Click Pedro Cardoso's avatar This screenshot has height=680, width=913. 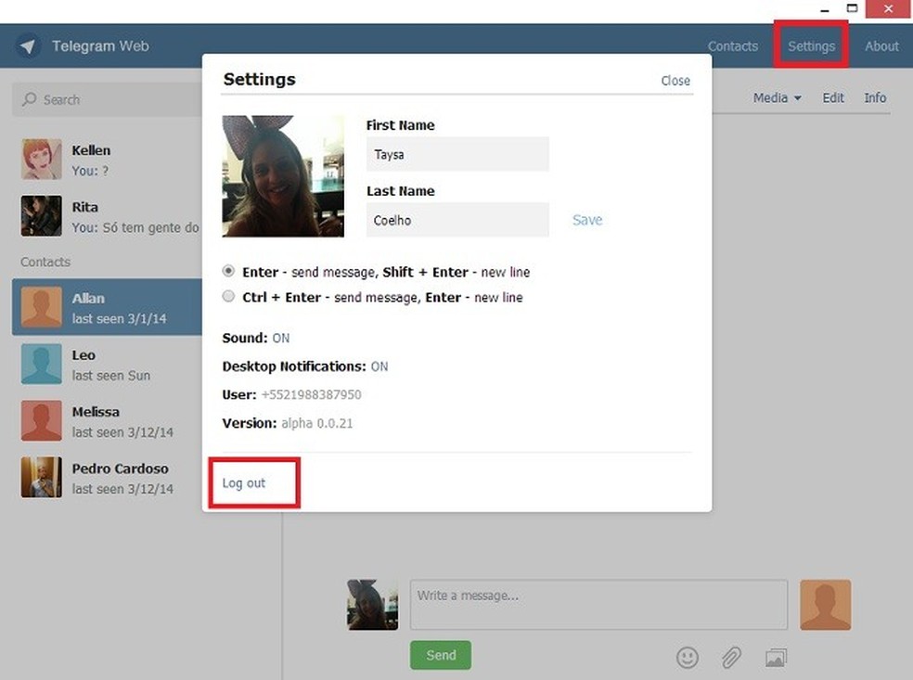41,478
